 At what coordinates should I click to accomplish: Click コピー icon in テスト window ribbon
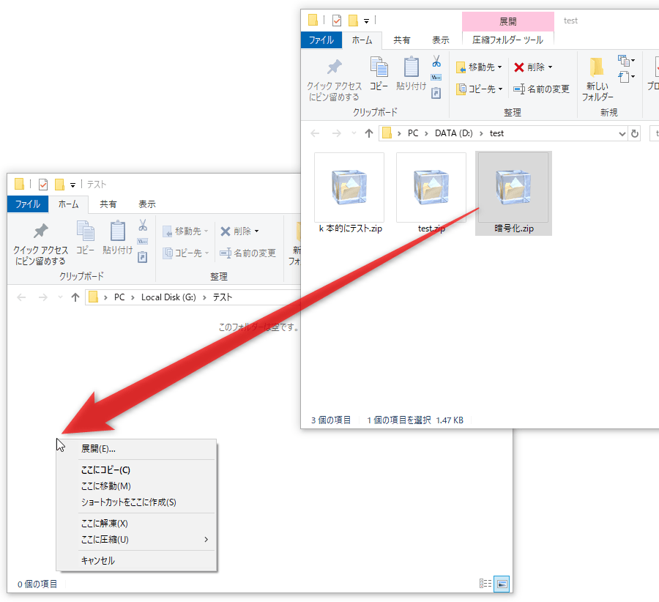86,238
